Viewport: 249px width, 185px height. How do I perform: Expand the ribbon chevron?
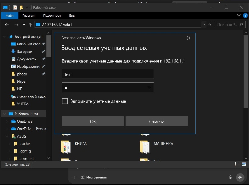click(239, 16)
